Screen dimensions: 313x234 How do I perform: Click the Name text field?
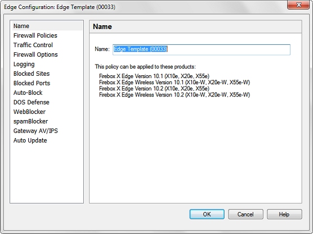coord(202,49)
